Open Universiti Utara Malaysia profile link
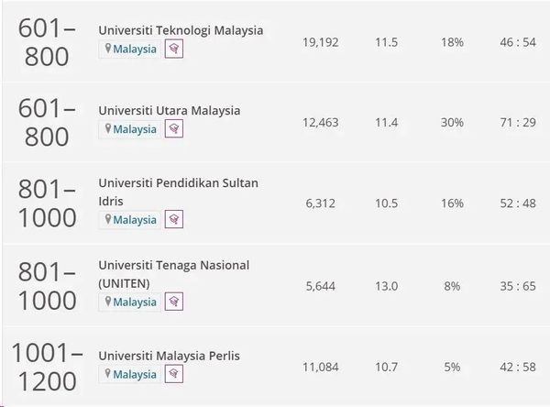The image size is (550, 407). coord(170,110)
